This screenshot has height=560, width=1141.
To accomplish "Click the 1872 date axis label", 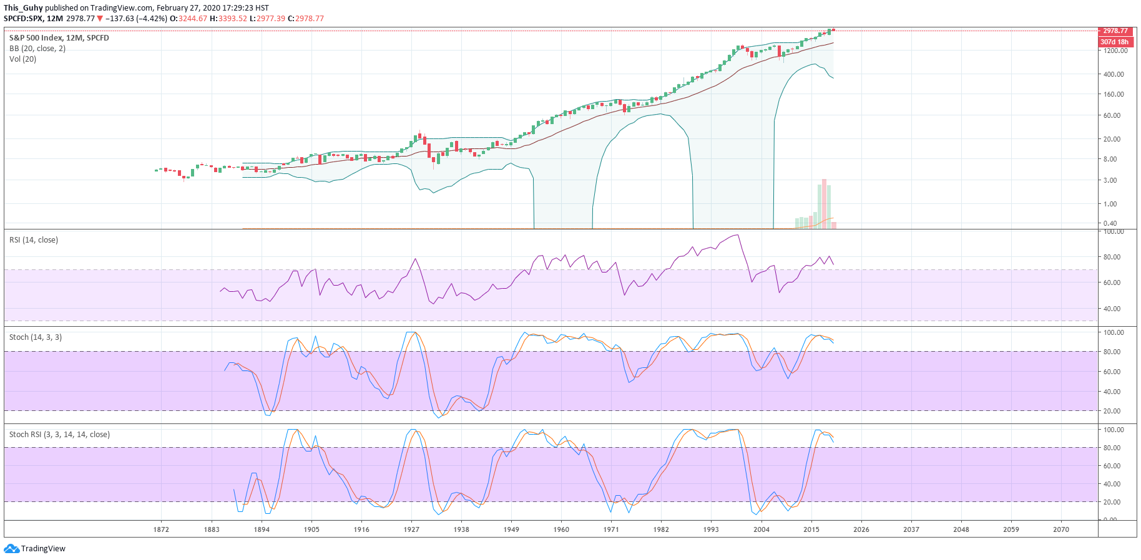I will click(x=161, y=529).
